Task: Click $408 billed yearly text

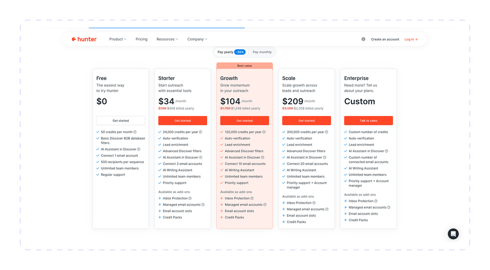Action: pos(180,108)
